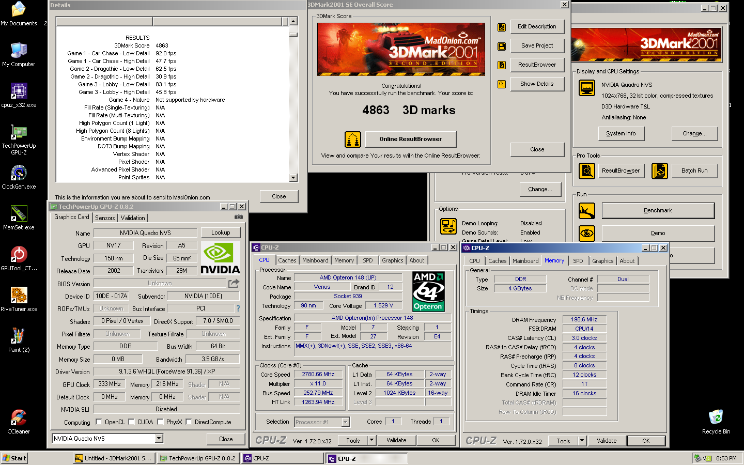744x465 pixels.
Task: Click icon beside Edit Description button
Action: 501,27
